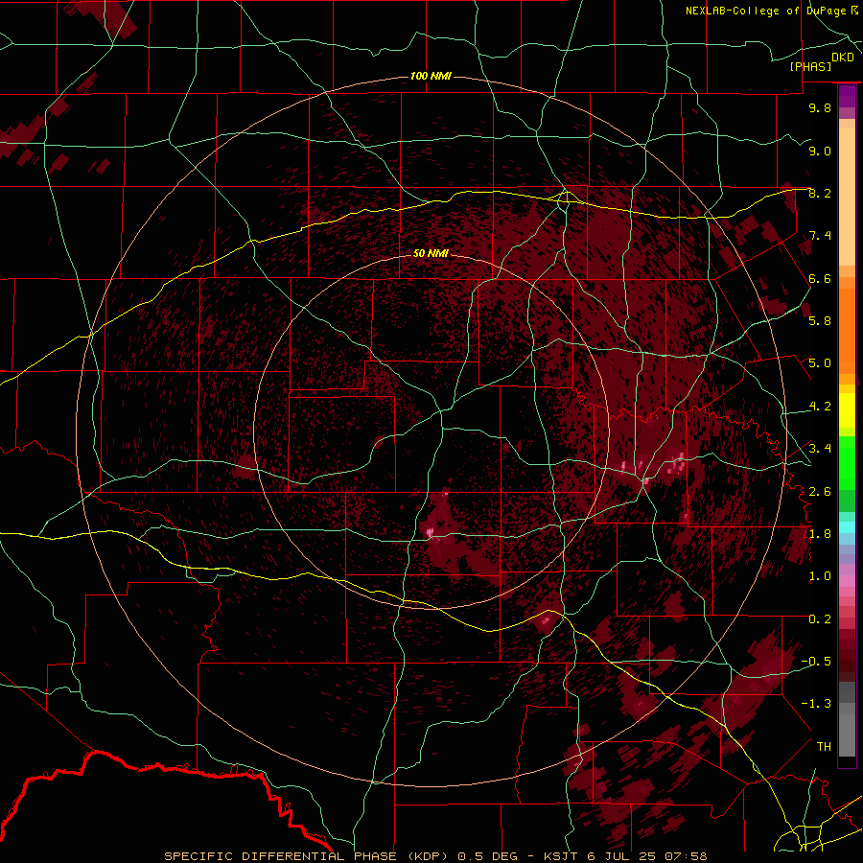Viewport: 863px width, 863px height.
Task: Click the "TH" threshold label on scale
Action: (824, 747)
